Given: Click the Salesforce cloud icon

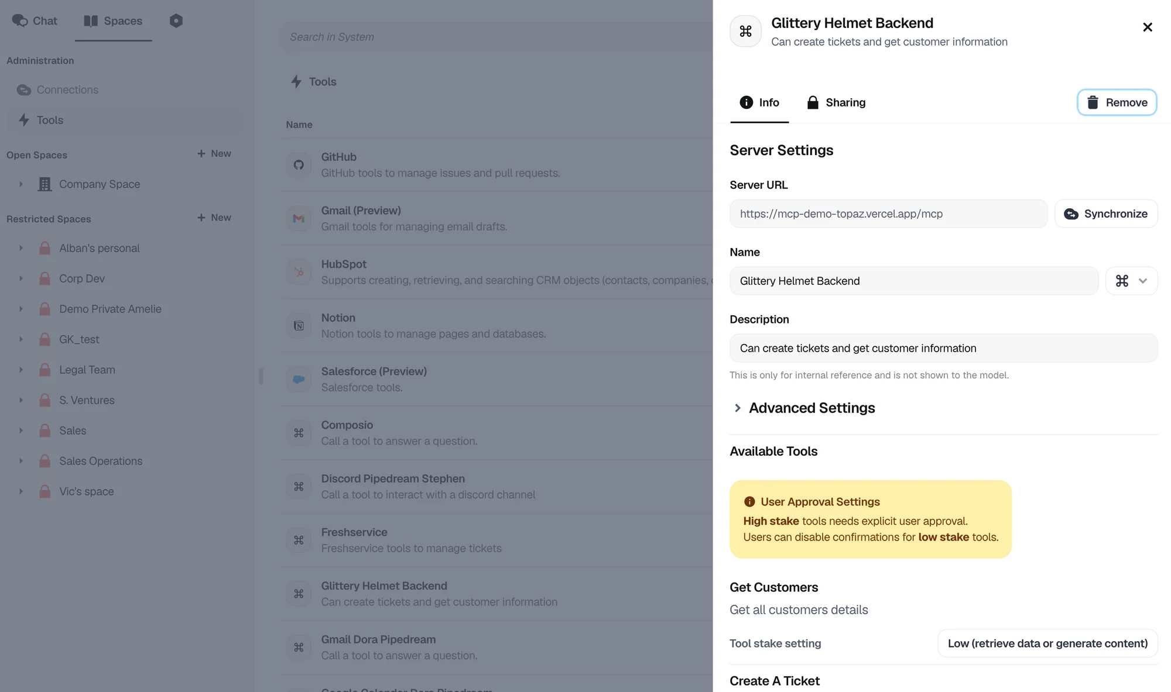Looking at the screenshot, I should tap(299, 379).
